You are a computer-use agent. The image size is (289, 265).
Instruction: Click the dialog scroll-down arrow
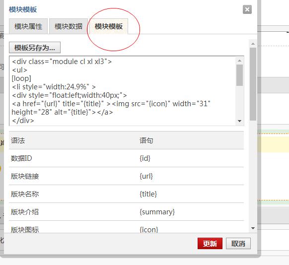(x=253, y=228)
